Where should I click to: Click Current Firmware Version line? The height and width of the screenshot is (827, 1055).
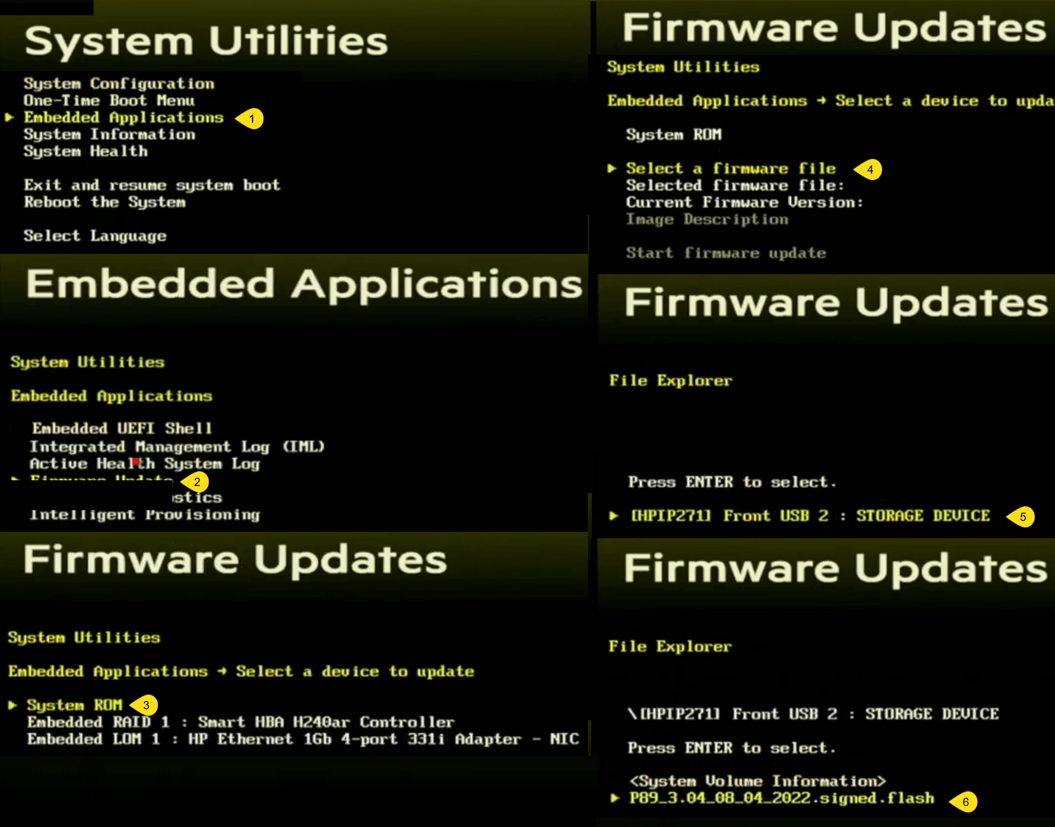[744, 202]
